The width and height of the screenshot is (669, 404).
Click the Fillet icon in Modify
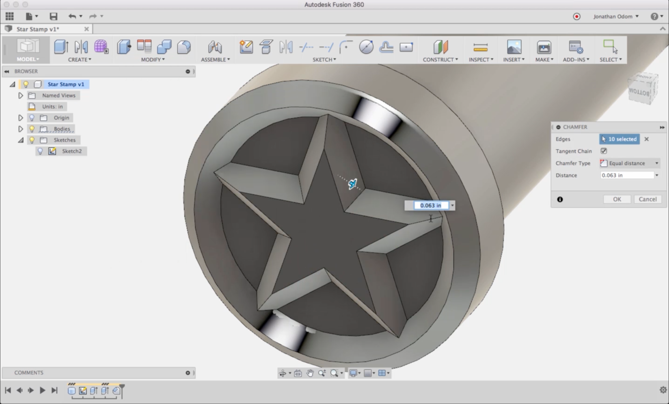click(184, 47)
